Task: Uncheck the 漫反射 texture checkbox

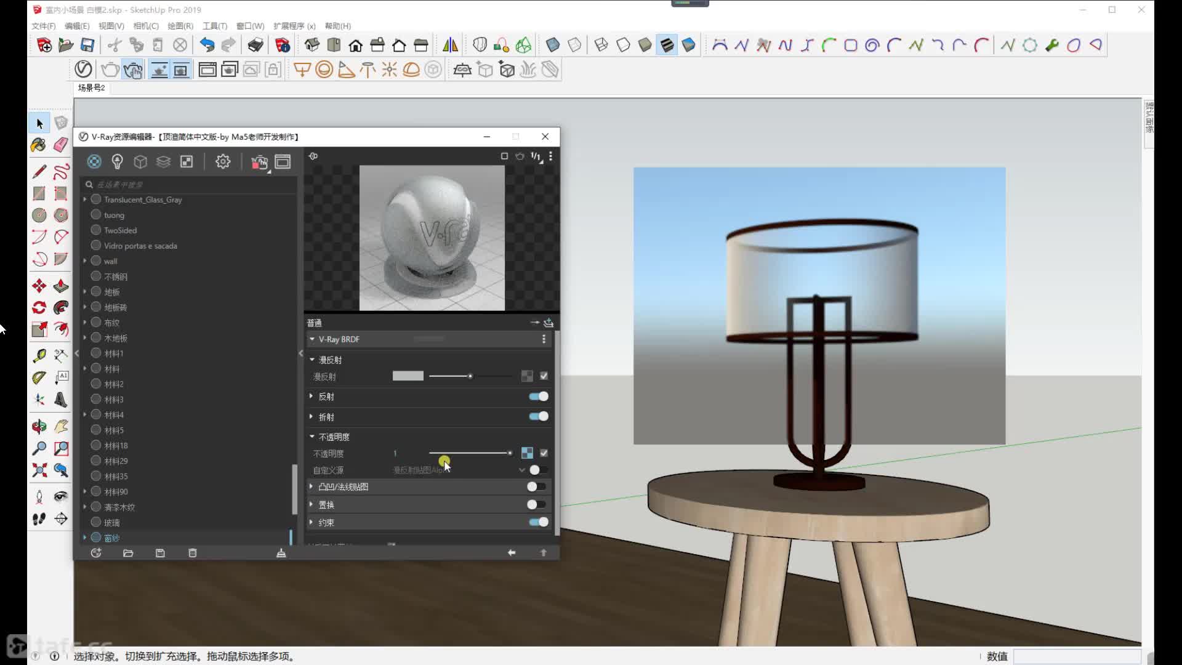Action: coord(544,376)
